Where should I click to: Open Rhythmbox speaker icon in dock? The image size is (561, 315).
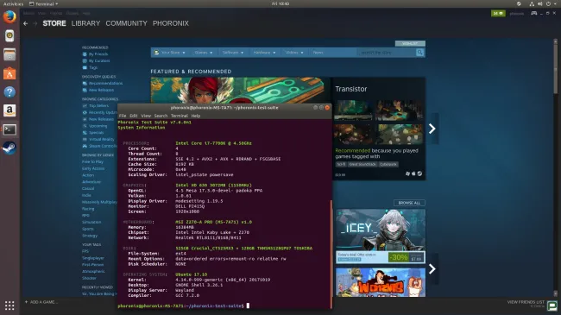point(9,35)
